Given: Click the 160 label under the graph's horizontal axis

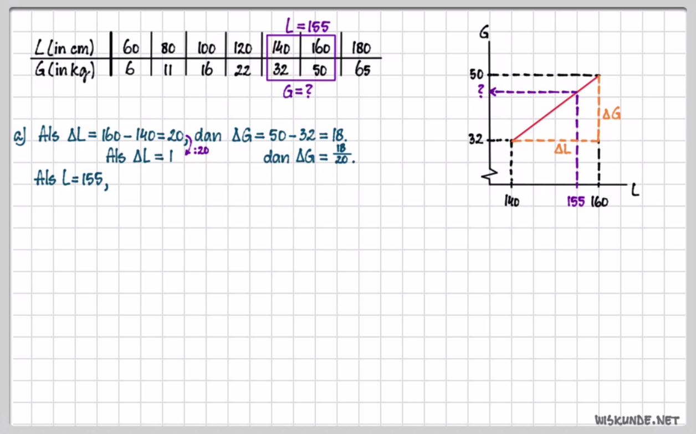Looking at the screenshot, I should pos(599,201).
